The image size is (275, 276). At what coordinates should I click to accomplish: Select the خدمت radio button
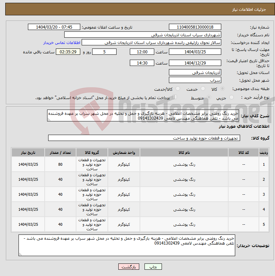pos(203,89)
